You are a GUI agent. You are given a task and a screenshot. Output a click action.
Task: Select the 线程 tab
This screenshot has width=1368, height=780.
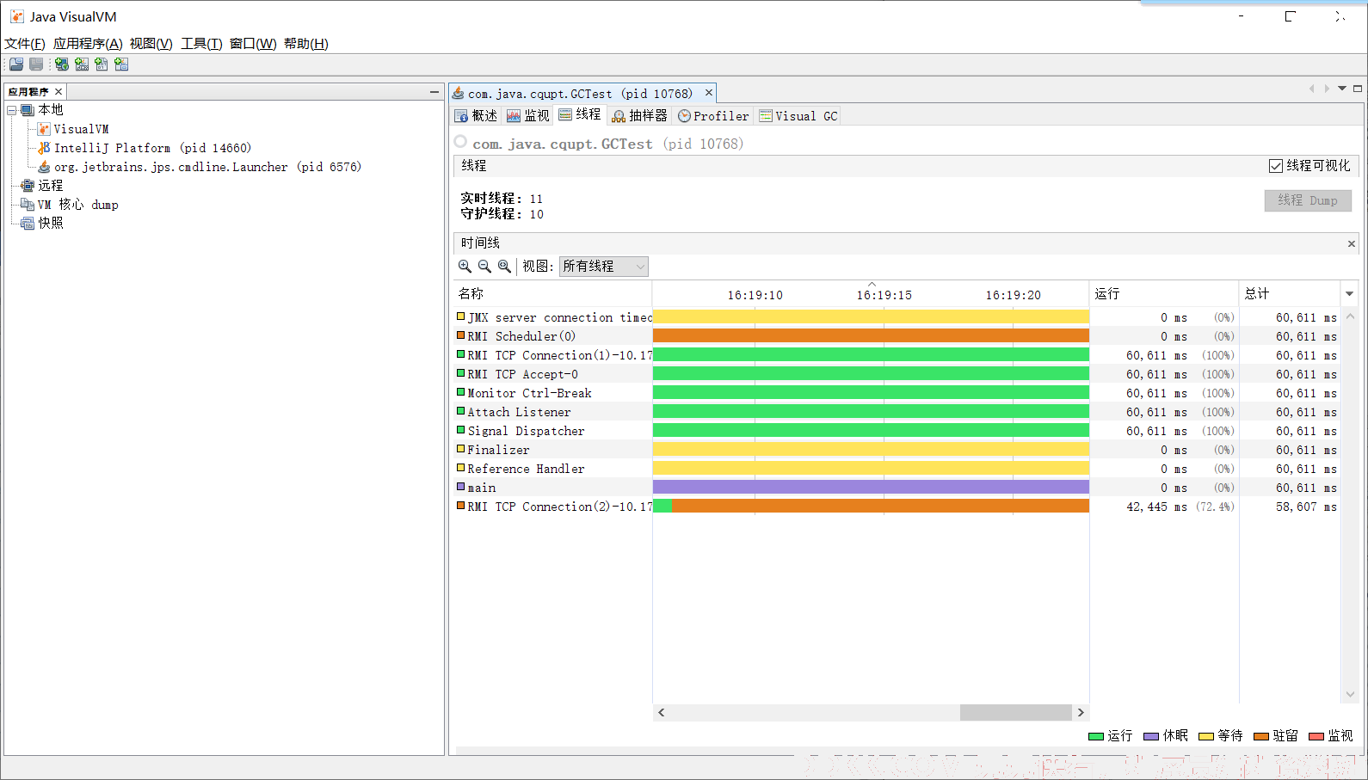(x=580, y=114)
